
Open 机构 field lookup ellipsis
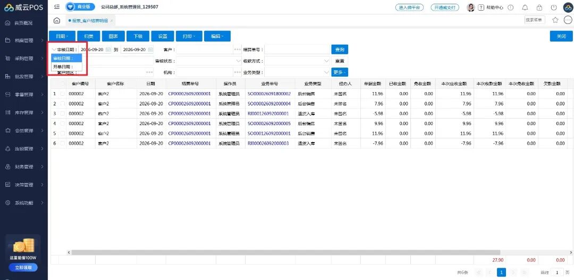pos(237,72)
